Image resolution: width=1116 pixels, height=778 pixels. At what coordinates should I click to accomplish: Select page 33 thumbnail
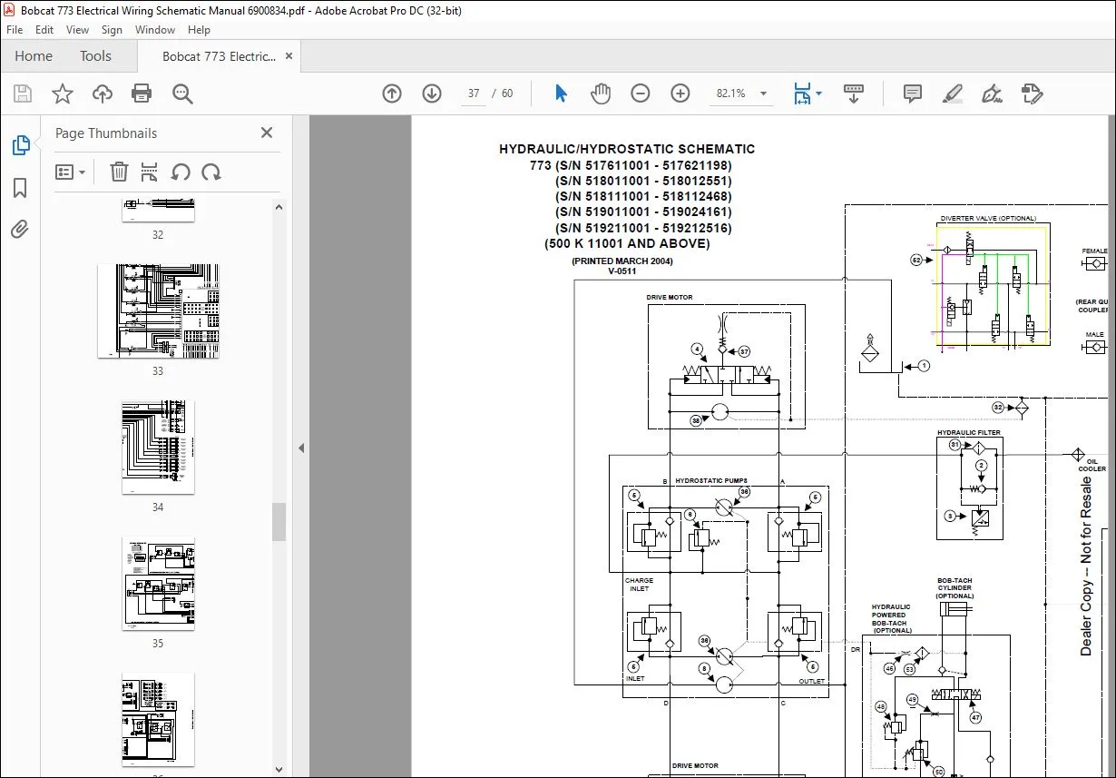158,311
